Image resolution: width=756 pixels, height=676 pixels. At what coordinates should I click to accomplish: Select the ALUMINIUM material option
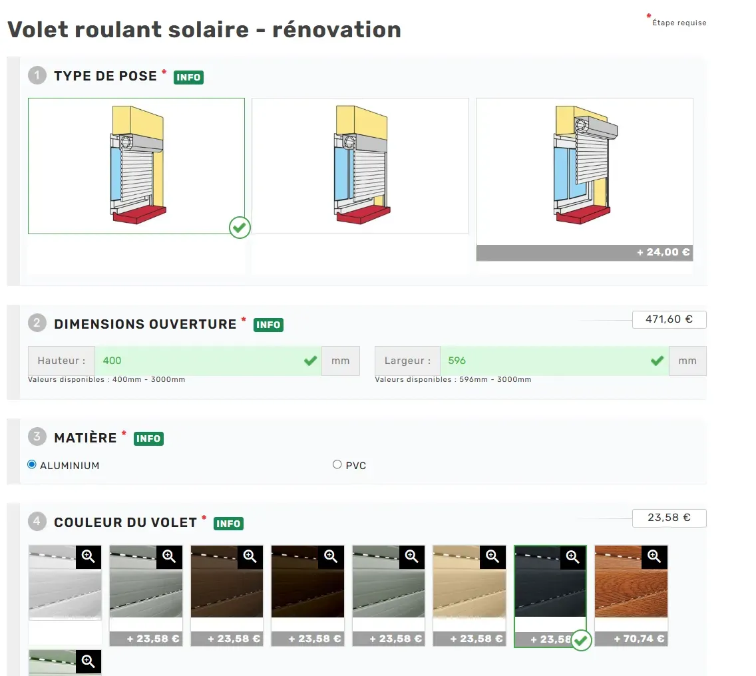pos(31,464)
